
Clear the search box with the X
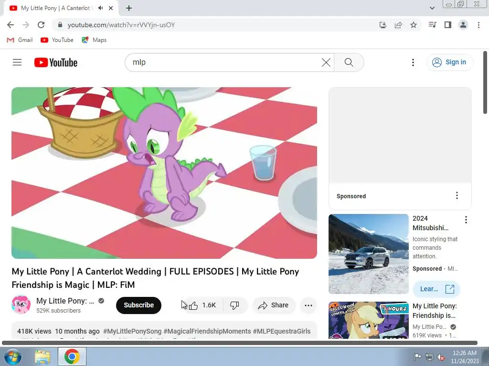(x=326, y=62)
